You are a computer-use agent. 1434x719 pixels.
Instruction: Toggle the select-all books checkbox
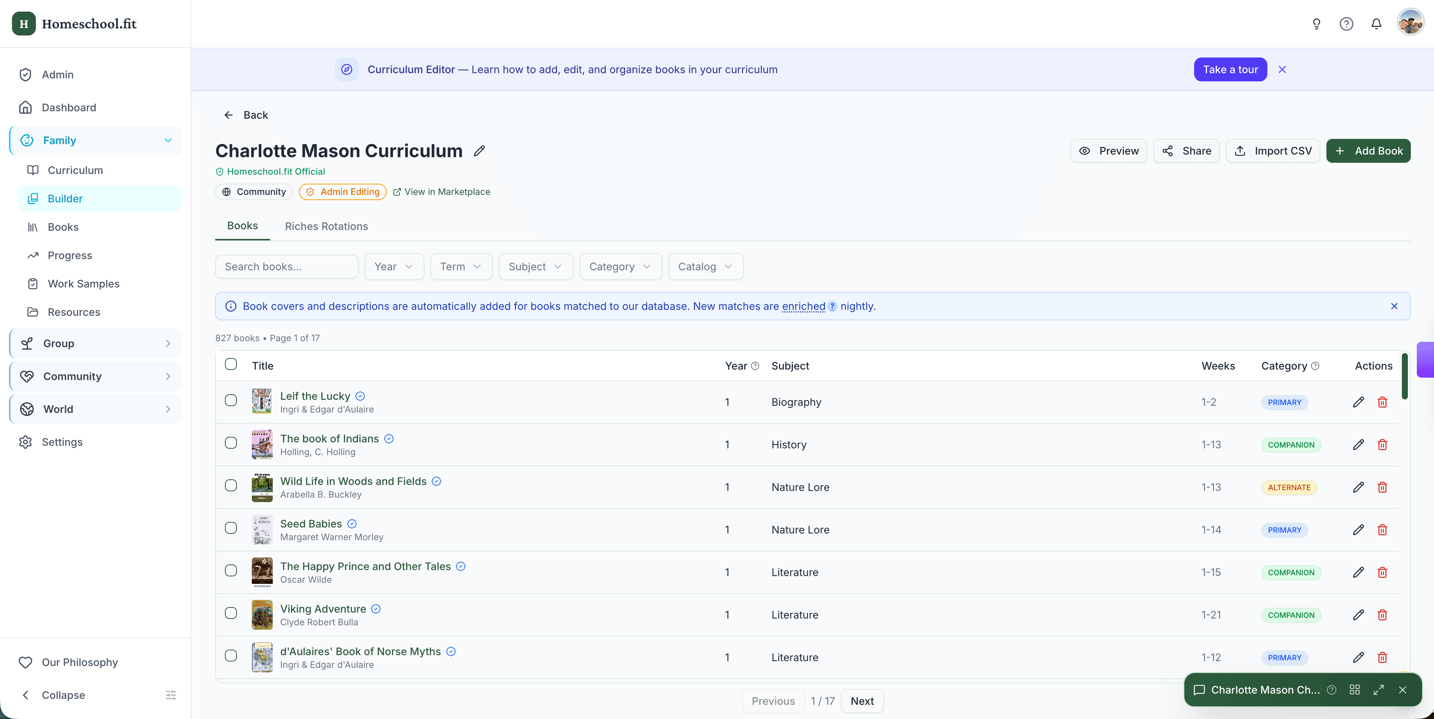pos(231,364)
